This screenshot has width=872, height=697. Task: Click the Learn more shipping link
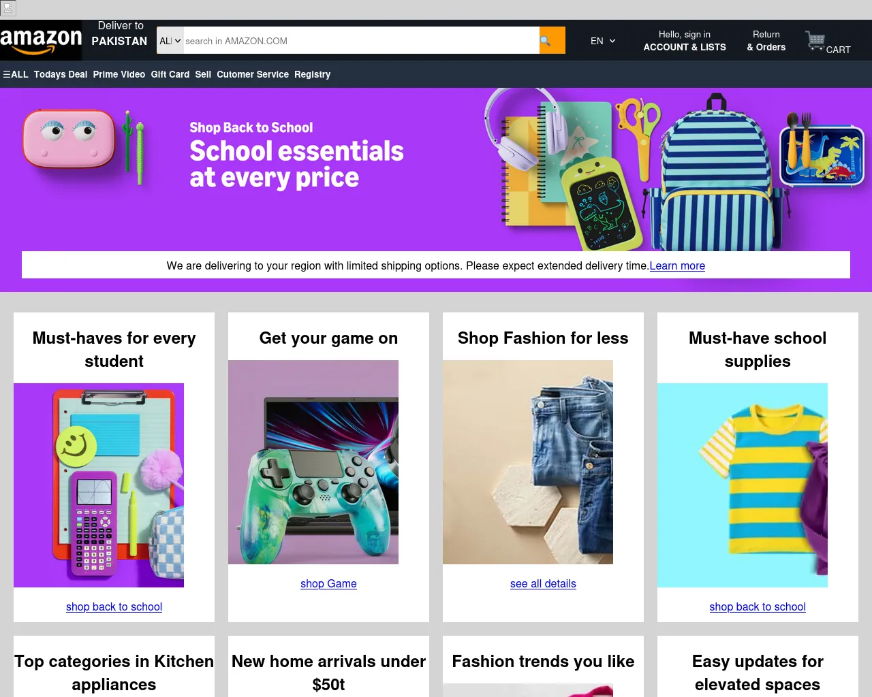677,265
